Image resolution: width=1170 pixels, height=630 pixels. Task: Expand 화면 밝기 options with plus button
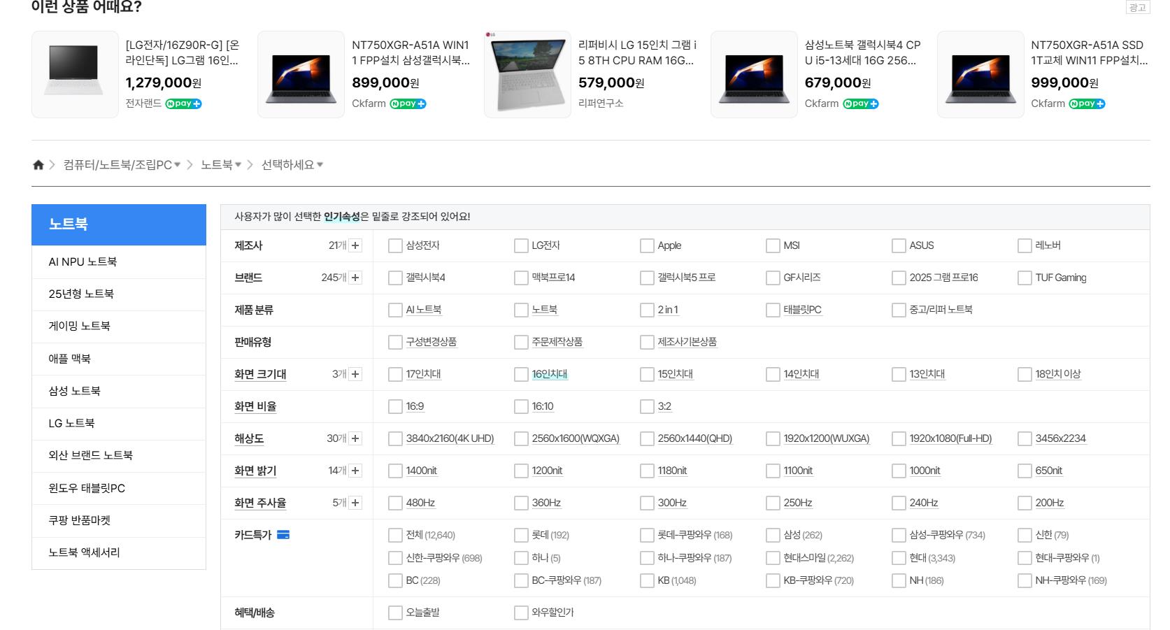[355, 471]
